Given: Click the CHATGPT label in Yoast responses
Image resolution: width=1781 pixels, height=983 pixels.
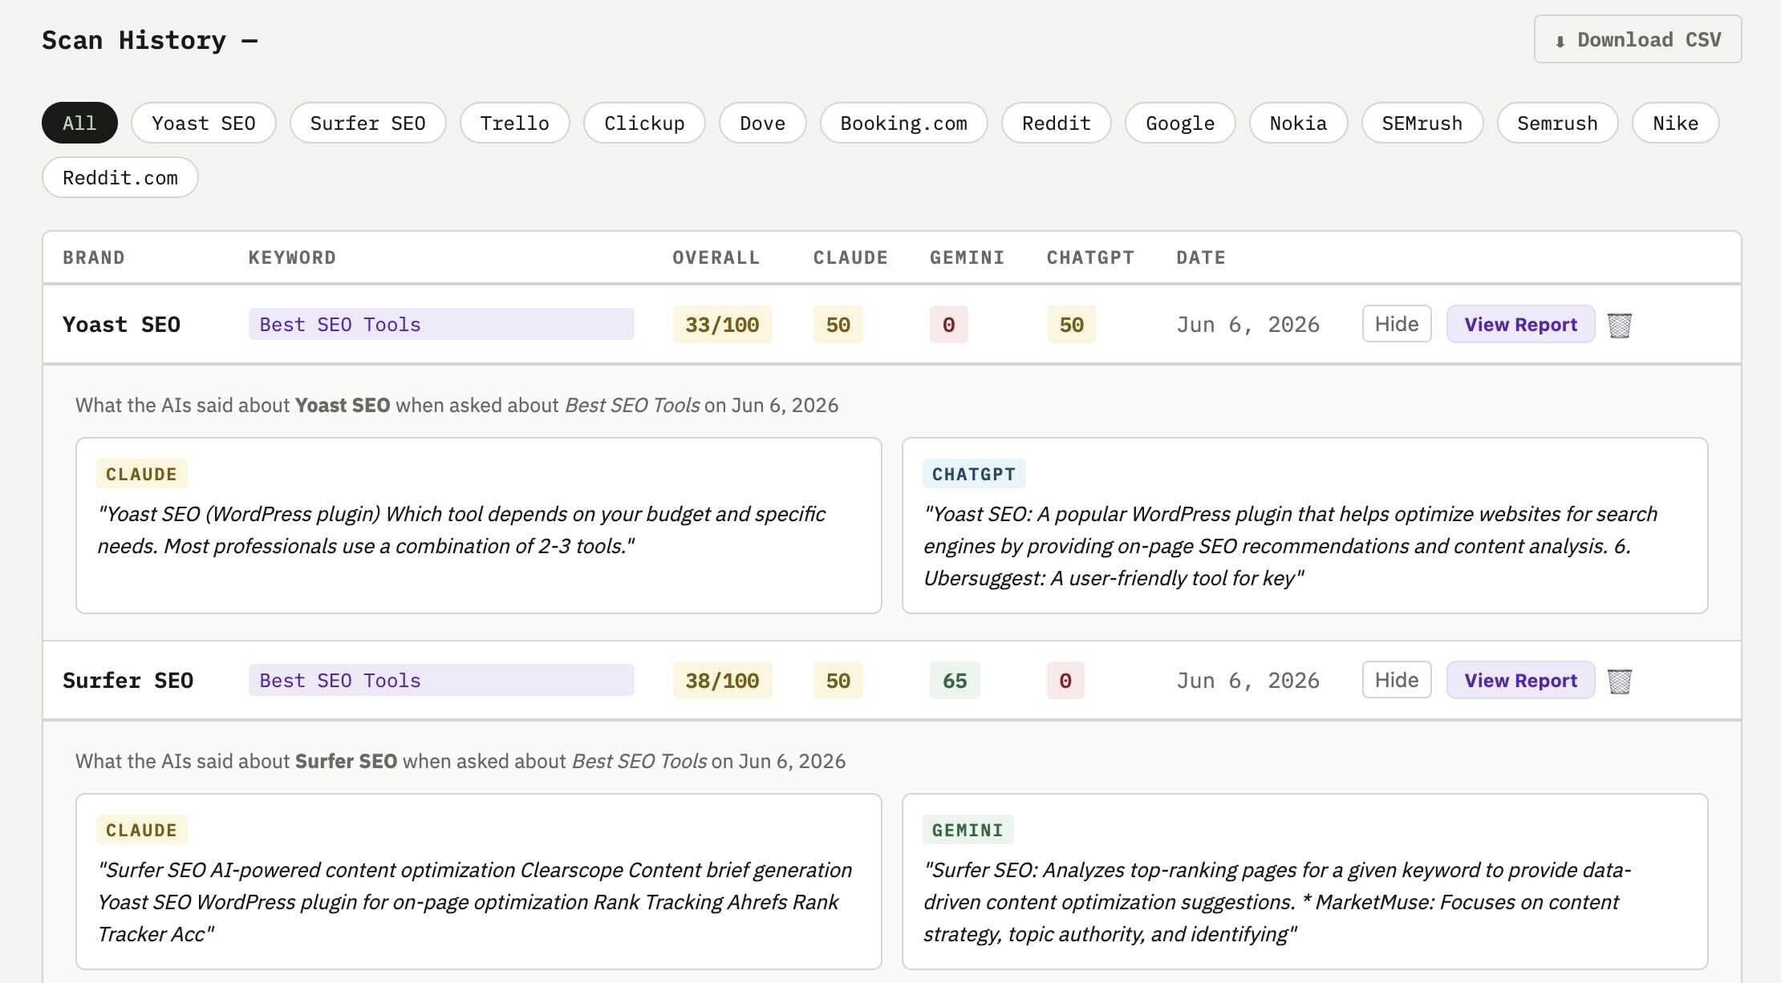Looking at the screenshot, I should point(974,474).
